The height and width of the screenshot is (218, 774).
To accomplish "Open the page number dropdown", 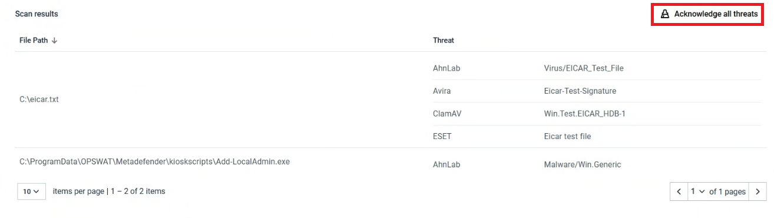I will [697, 191].
